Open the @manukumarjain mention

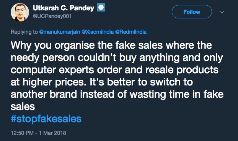[x=60, y=32]
